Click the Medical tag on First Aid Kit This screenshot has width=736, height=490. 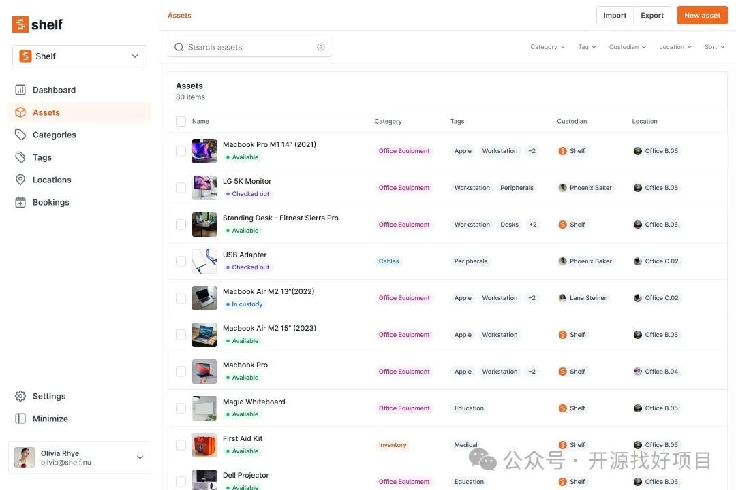465,445
